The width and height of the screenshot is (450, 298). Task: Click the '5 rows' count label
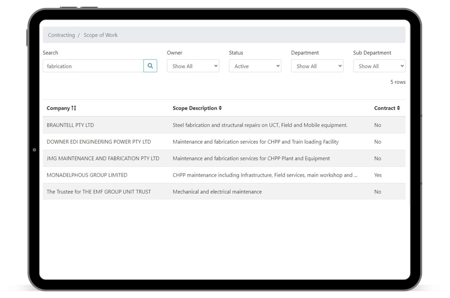398,82
